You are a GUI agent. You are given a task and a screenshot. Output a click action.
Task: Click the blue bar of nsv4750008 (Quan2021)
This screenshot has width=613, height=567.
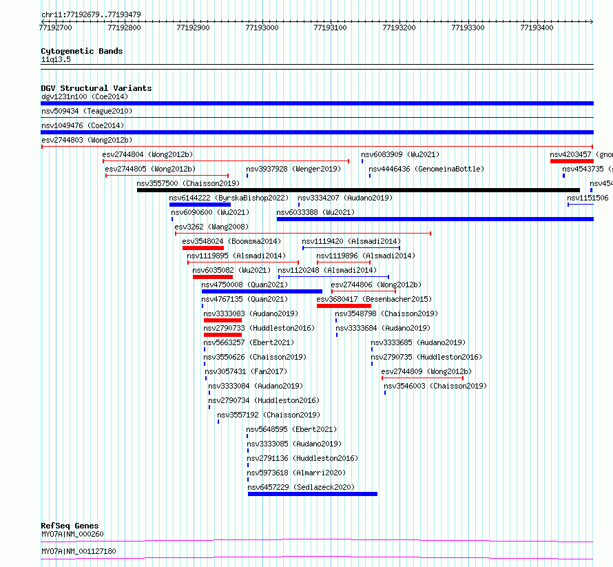point(262,291)
